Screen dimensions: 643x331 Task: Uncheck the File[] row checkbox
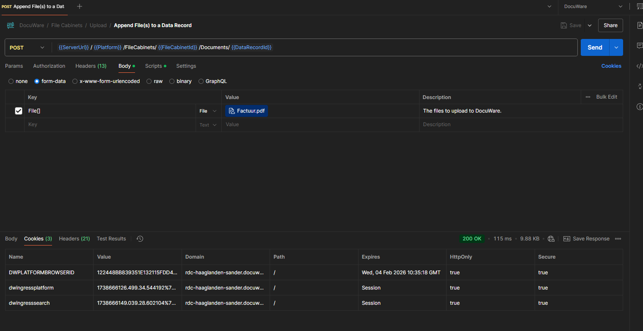click(19, 111)
